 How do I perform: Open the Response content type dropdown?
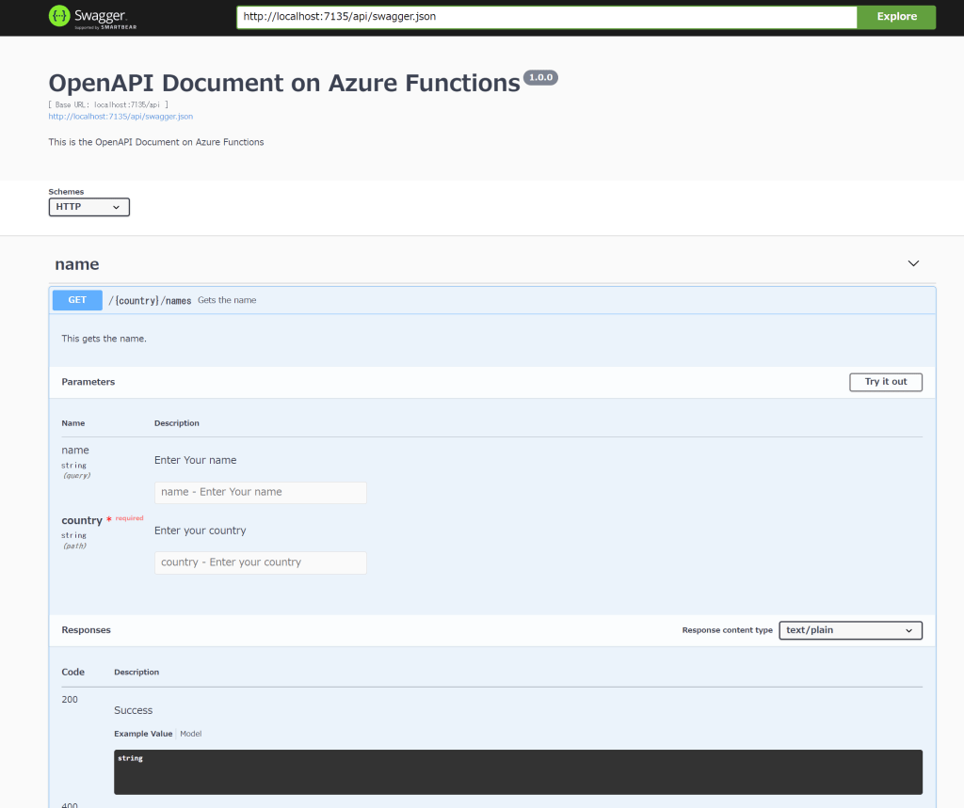(849, 630)
